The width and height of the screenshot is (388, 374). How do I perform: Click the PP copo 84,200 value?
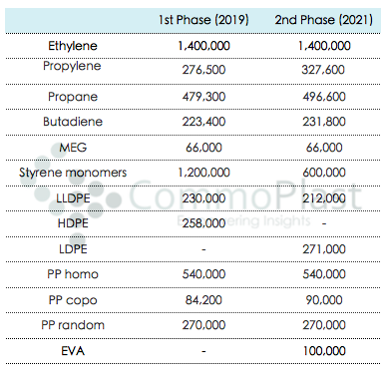tap(203, 300)
